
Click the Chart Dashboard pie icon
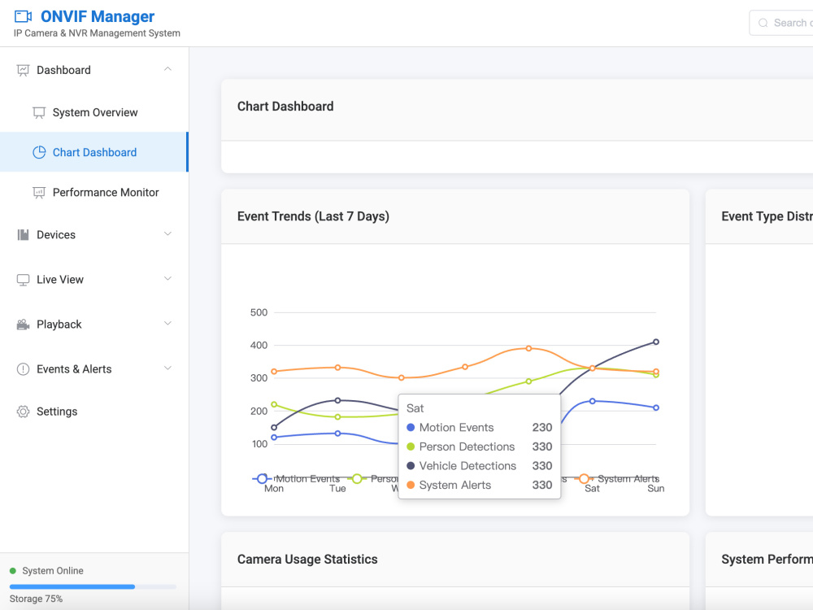click(x=39, y=152)
